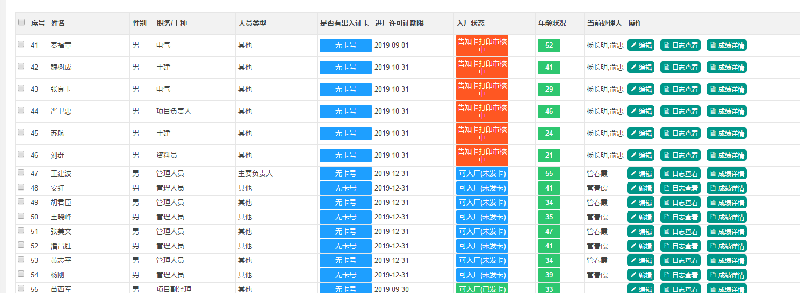Click the 当前处理人 column header
This screenshot has width=800, height=293.
coord(604,23)
